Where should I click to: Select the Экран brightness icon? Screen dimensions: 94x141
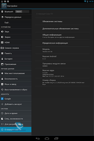coord(2,37)
